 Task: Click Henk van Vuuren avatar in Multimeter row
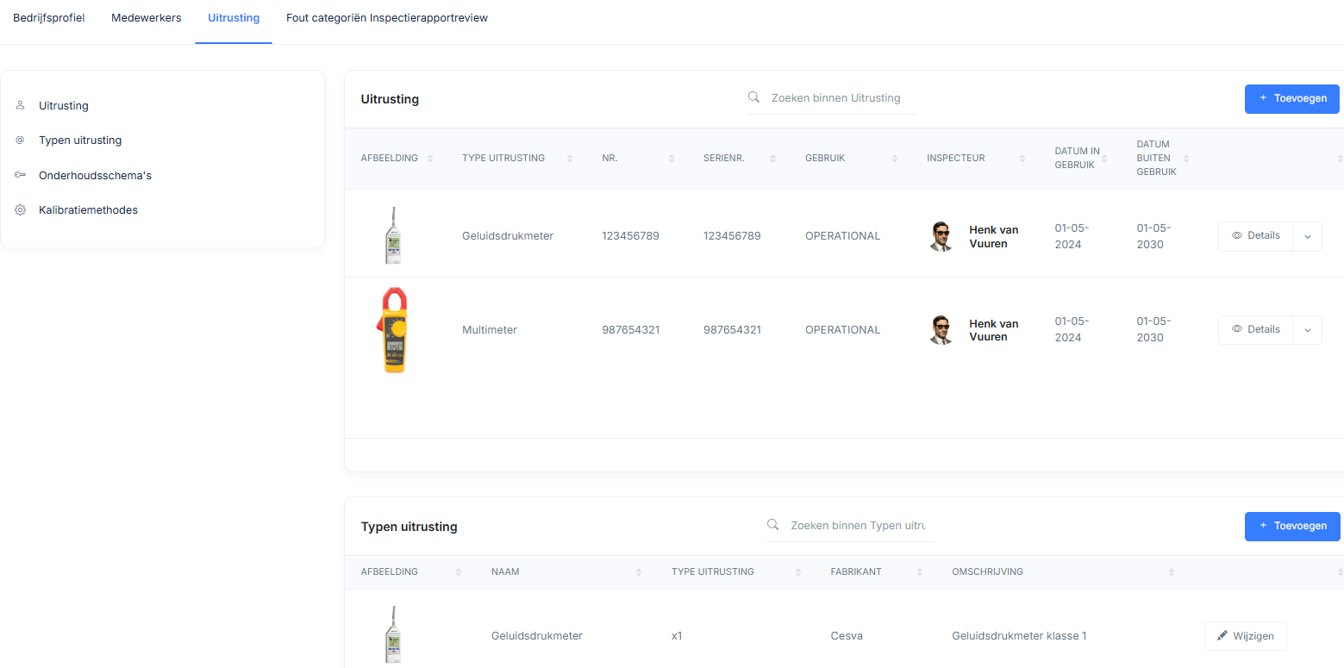coord(941,329)
